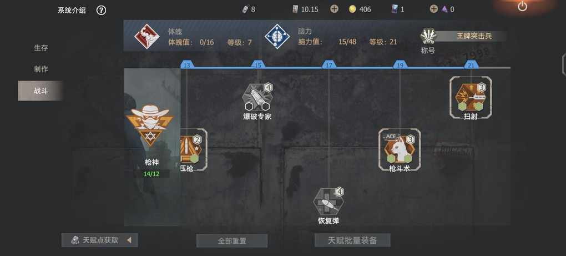Click the 天赋批量装备 button
566x256 pixels.
352,240
